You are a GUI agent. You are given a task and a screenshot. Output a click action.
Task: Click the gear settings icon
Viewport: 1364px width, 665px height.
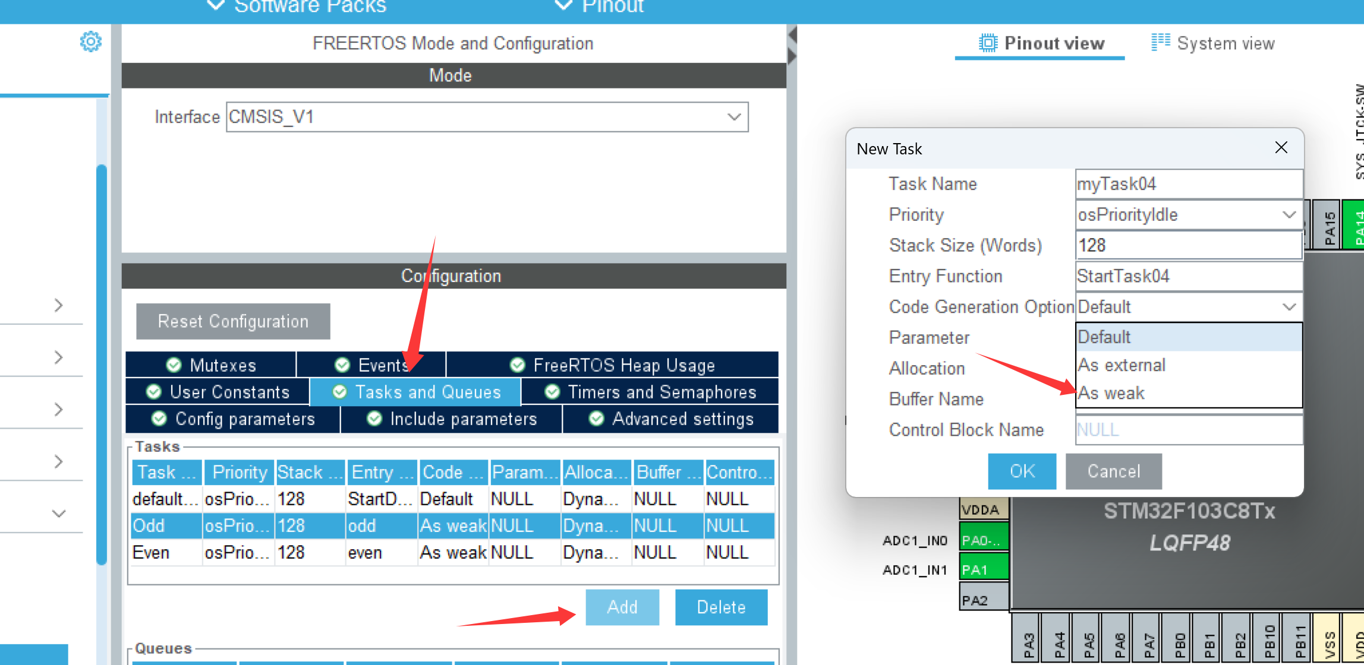tap(90, 42)
